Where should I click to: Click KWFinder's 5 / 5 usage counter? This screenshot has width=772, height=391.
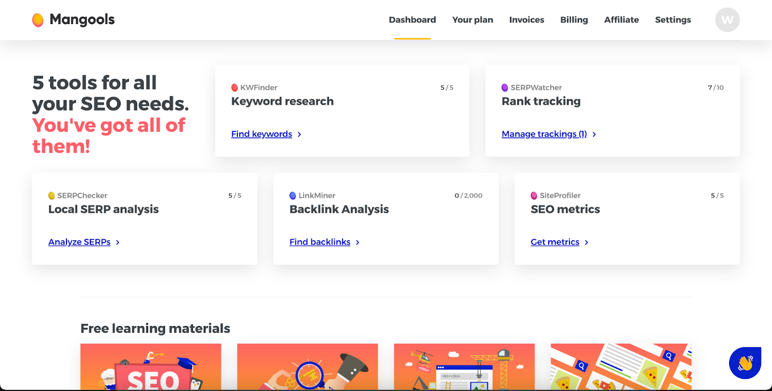[447, 88]
